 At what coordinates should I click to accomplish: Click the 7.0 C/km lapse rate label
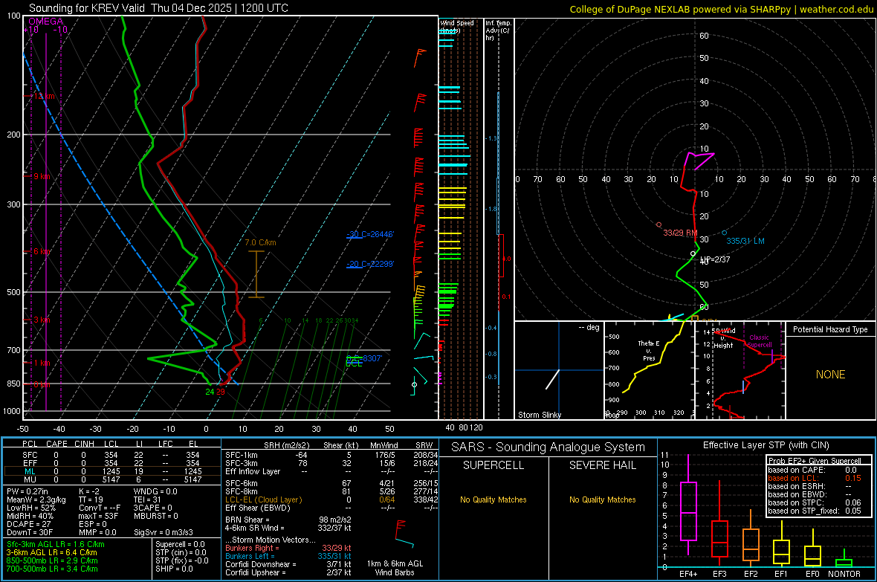point(260,242)
